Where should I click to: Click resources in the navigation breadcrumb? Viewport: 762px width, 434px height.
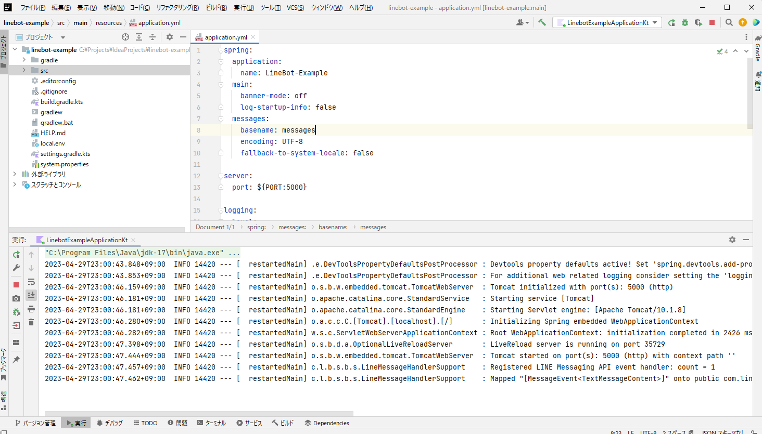point(108,23)
